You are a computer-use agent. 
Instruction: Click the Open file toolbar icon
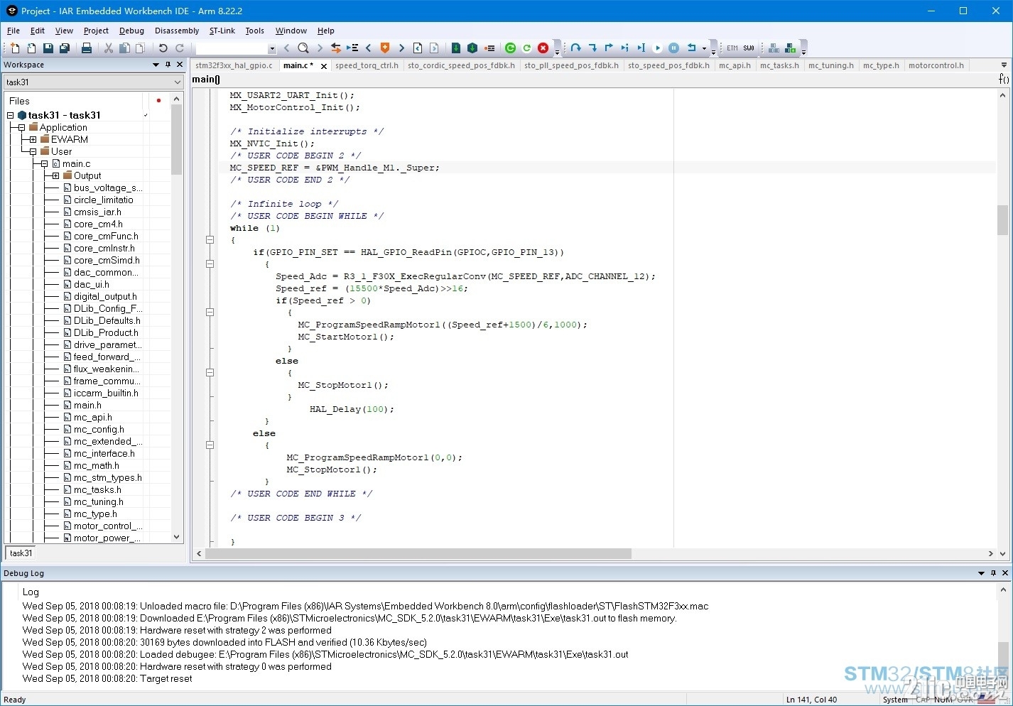(31, 48)
